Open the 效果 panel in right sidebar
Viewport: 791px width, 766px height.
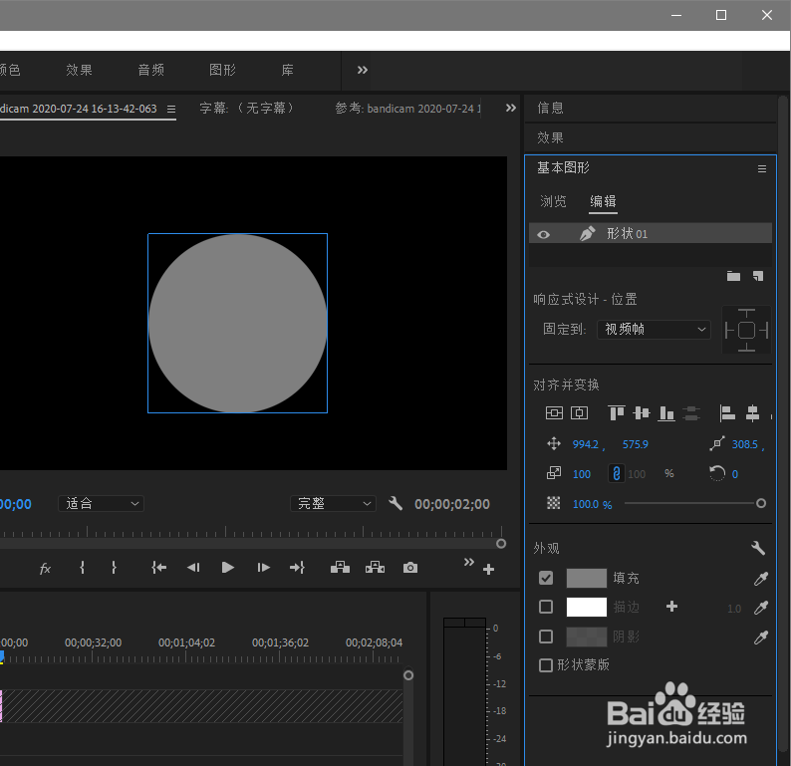click(x=550, y=137)
